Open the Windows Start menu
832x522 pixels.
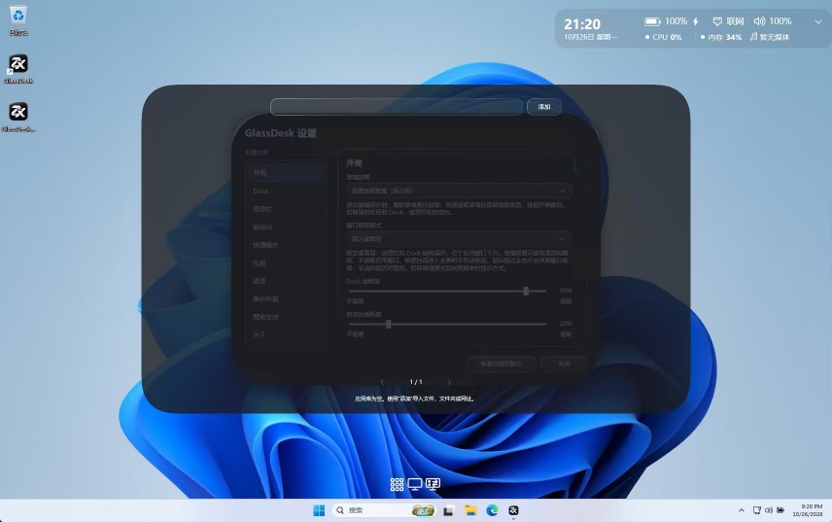[x=319, y=510]
